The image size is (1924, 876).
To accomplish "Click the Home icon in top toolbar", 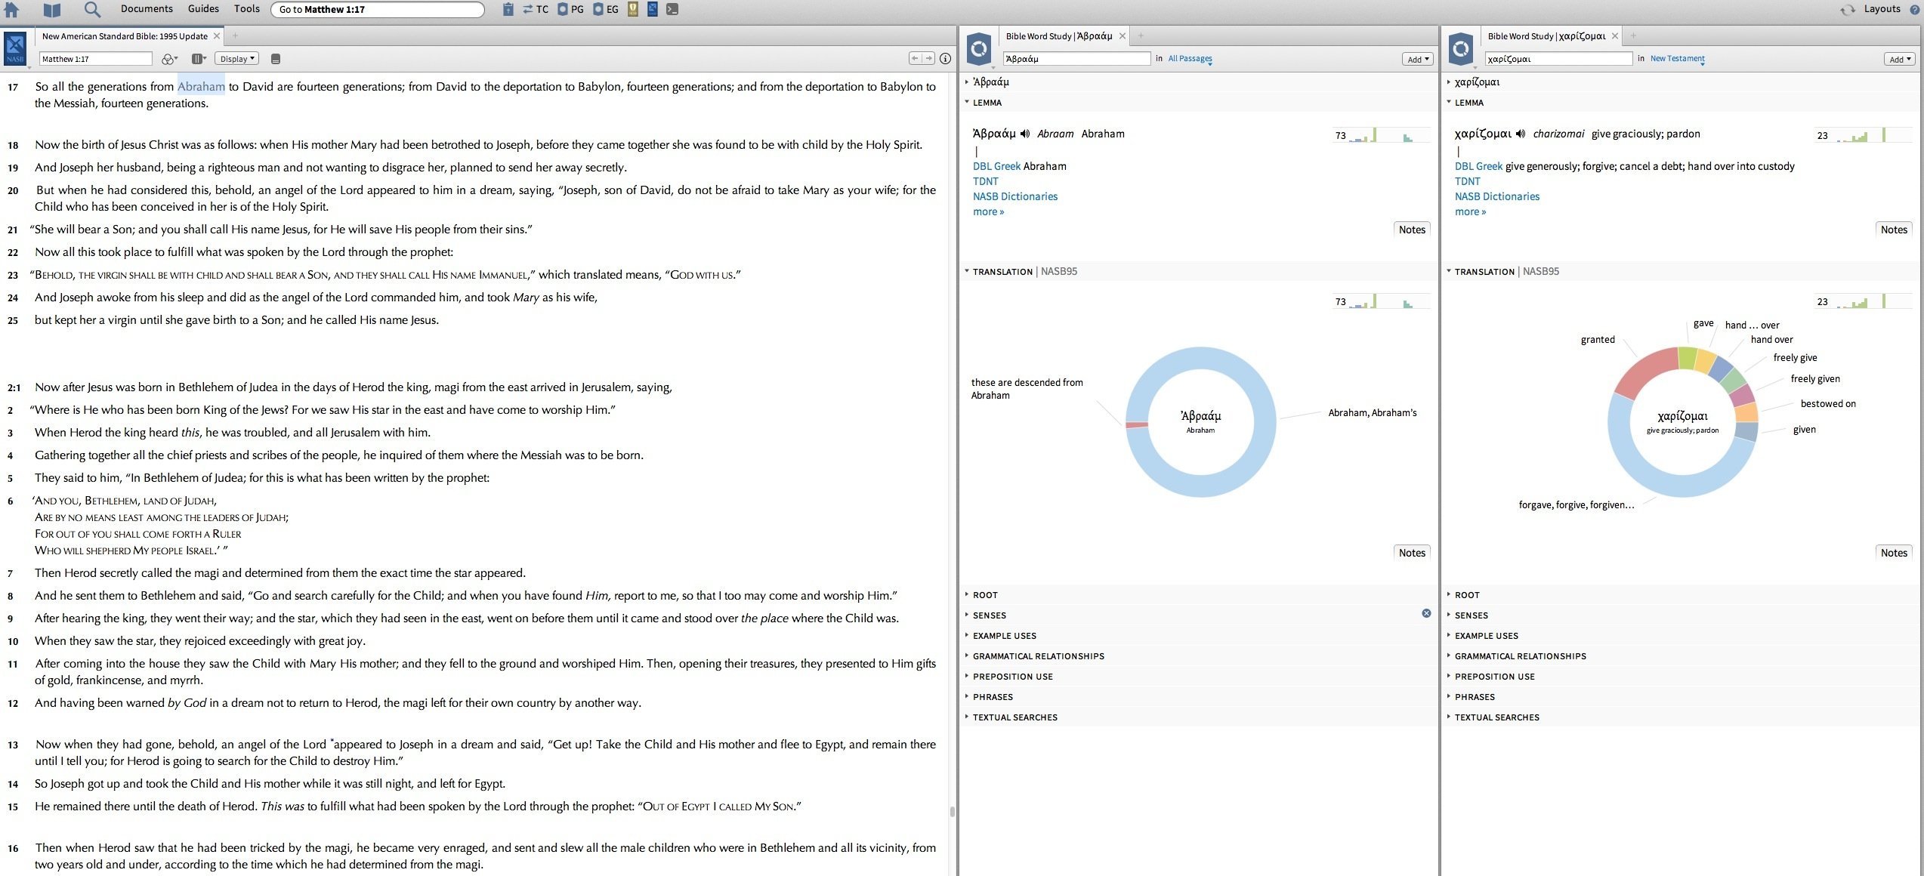I will 12,10.
